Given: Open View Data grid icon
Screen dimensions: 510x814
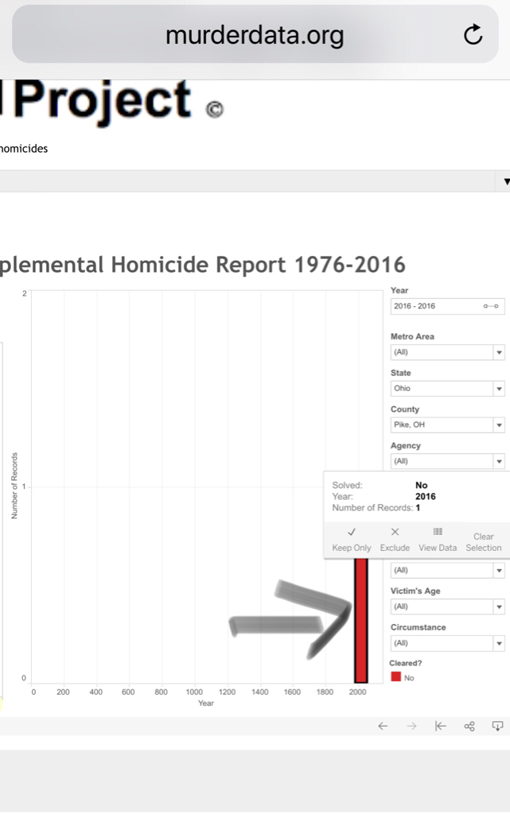Looking at the screenshot, I should (x=438, y=532).
